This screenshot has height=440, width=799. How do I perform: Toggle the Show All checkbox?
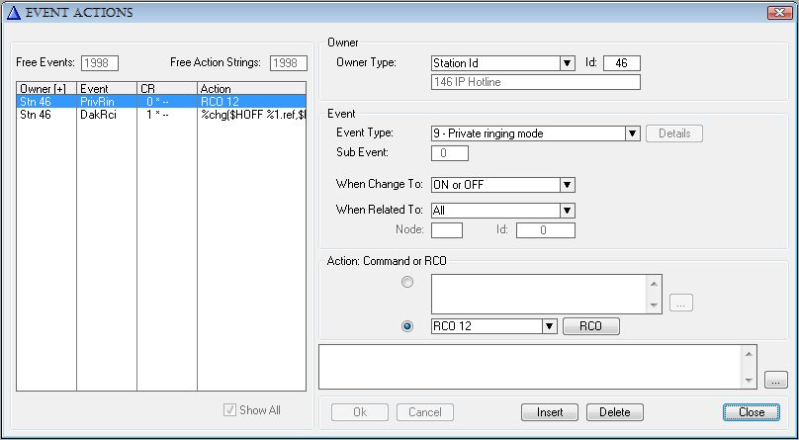click(x=231, y=410)
